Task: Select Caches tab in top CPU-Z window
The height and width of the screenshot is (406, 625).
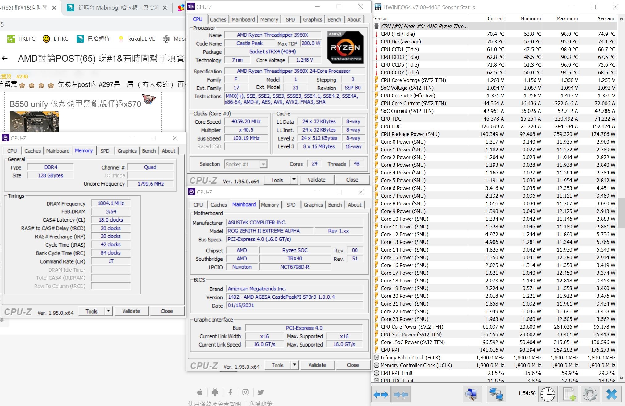Action: click(x=218, y=19)
